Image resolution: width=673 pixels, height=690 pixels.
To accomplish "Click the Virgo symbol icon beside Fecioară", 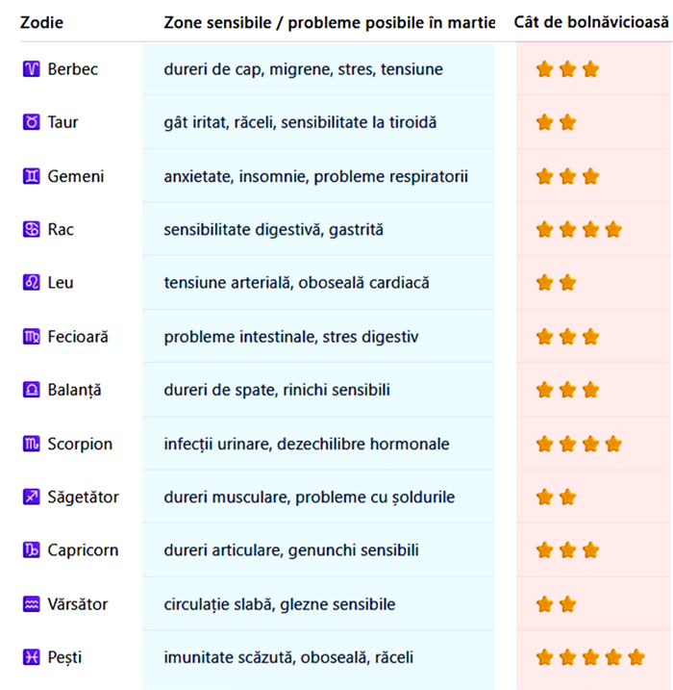I will pyautogui.click(x=31, y=337).
